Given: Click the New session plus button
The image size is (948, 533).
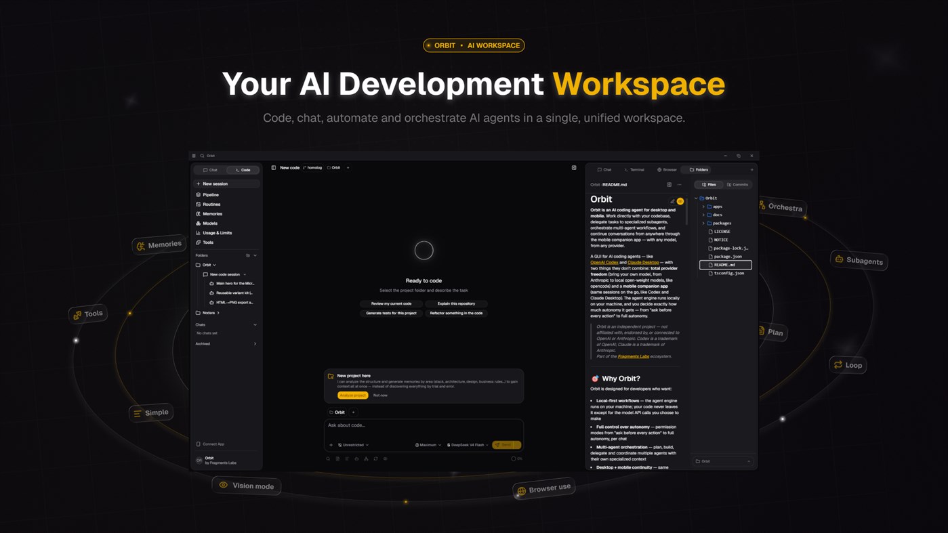Looking at the screenshot, I should pyautogui.click(x=198, y=184).
